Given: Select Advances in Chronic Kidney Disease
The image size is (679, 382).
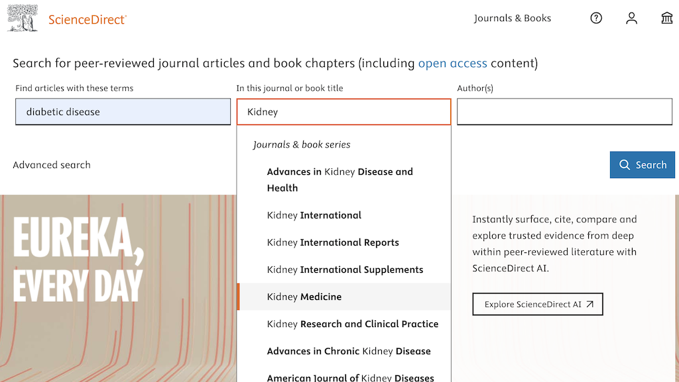Looking at the screenshot, I should click(x=349, y=351).
